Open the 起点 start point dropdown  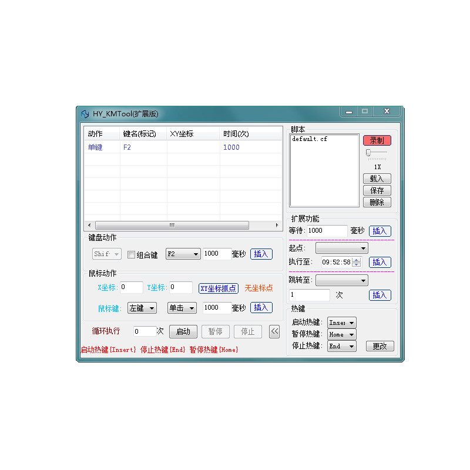[342, 248]
